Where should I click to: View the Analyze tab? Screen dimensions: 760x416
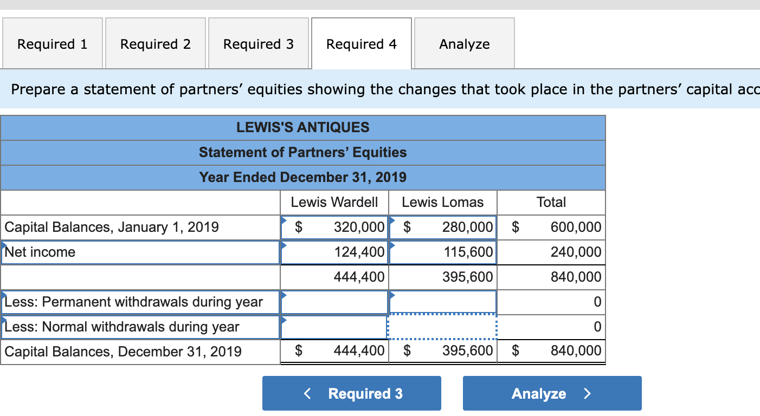click(464, 44)
